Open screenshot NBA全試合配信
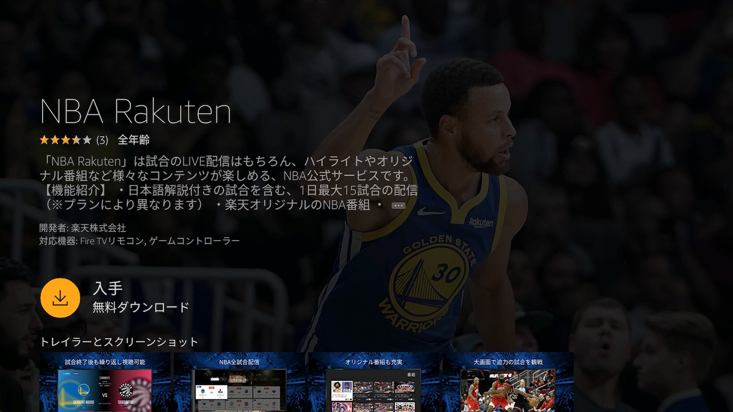 coord(239,382)
